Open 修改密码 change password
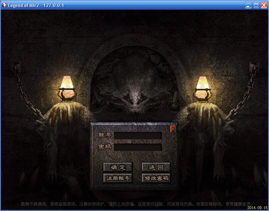Image resolution: width=269 pixels, height=211 pixels. point(156,178)
